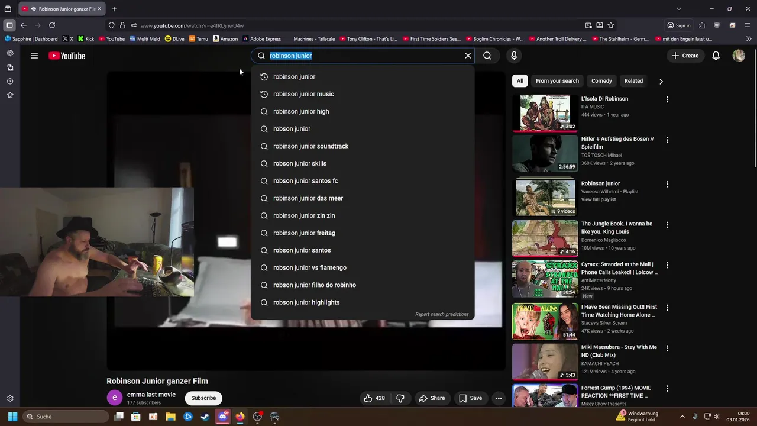Open YouTube notifications bell
Screen dimensions: 757x426
(716, 56)
